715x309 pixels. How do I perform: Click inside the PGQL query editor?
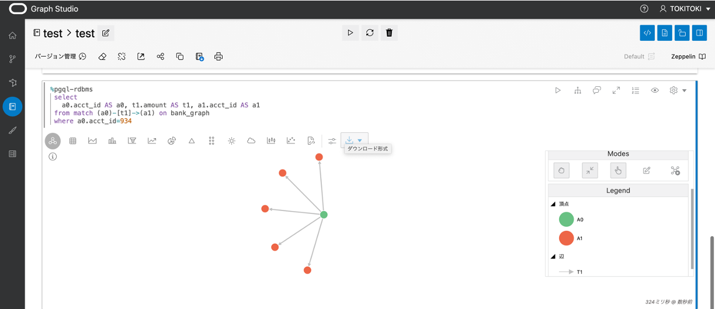292,106
